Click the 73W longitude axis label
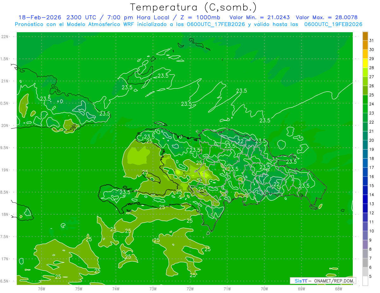 click(x=153, y=289)
